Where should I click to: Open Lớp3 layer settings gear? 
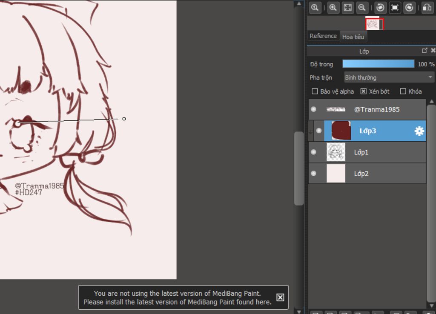[x=419, y=131]
